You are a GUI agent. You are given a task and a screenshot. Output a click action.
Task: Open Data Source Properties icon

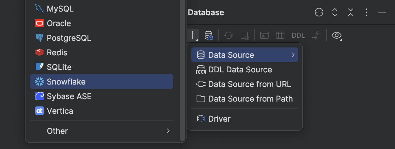[x=209, y=35]
